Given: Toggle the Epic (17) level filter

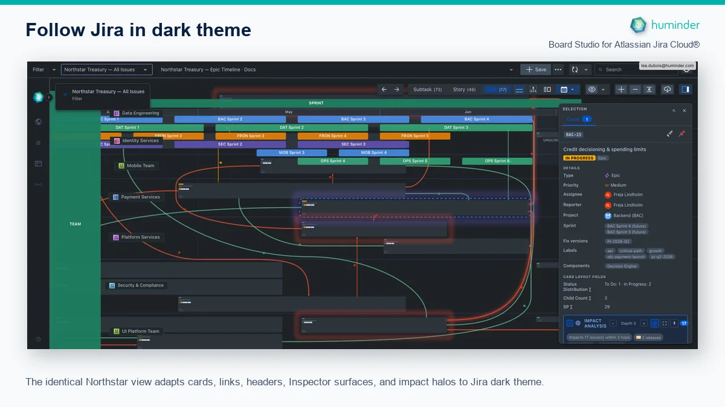Looking at the screenshot, I should point(497,89).
